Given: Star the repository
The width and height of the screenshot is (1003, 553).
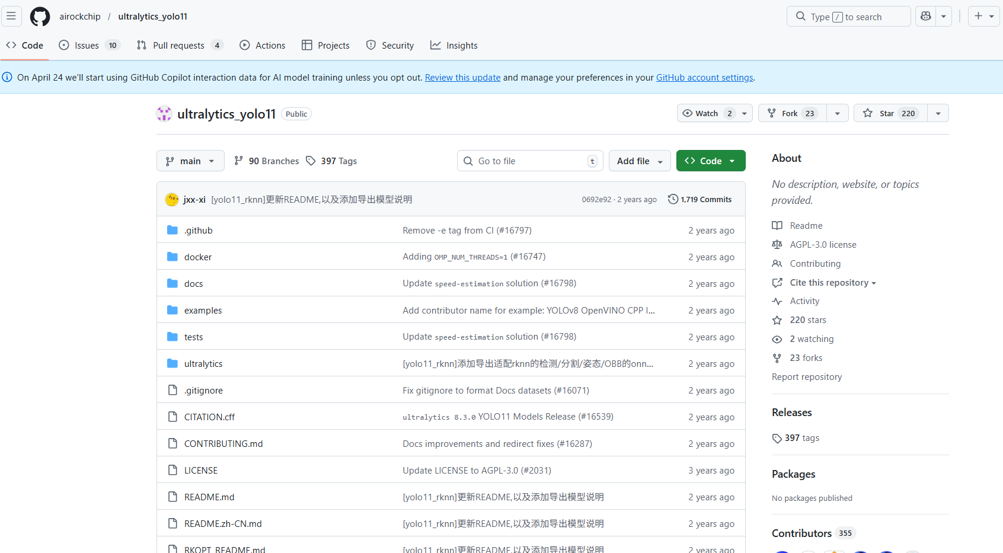Looking at the screenshot, I should [x=890, y=113].
